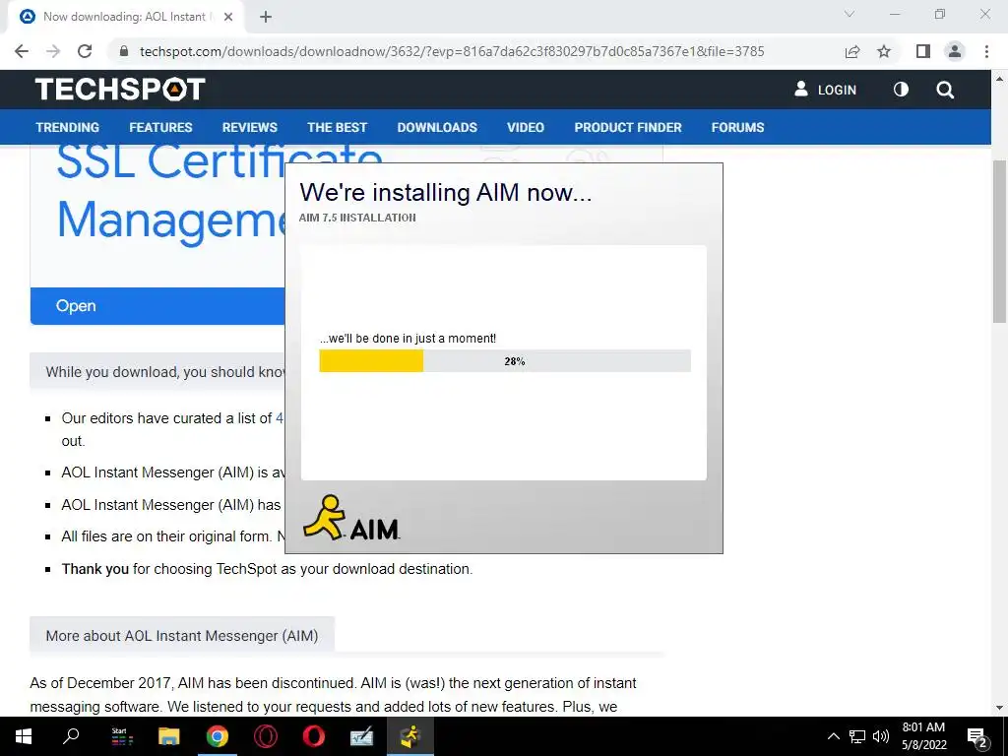Click the Chrome back arrow

pos(22,51)
